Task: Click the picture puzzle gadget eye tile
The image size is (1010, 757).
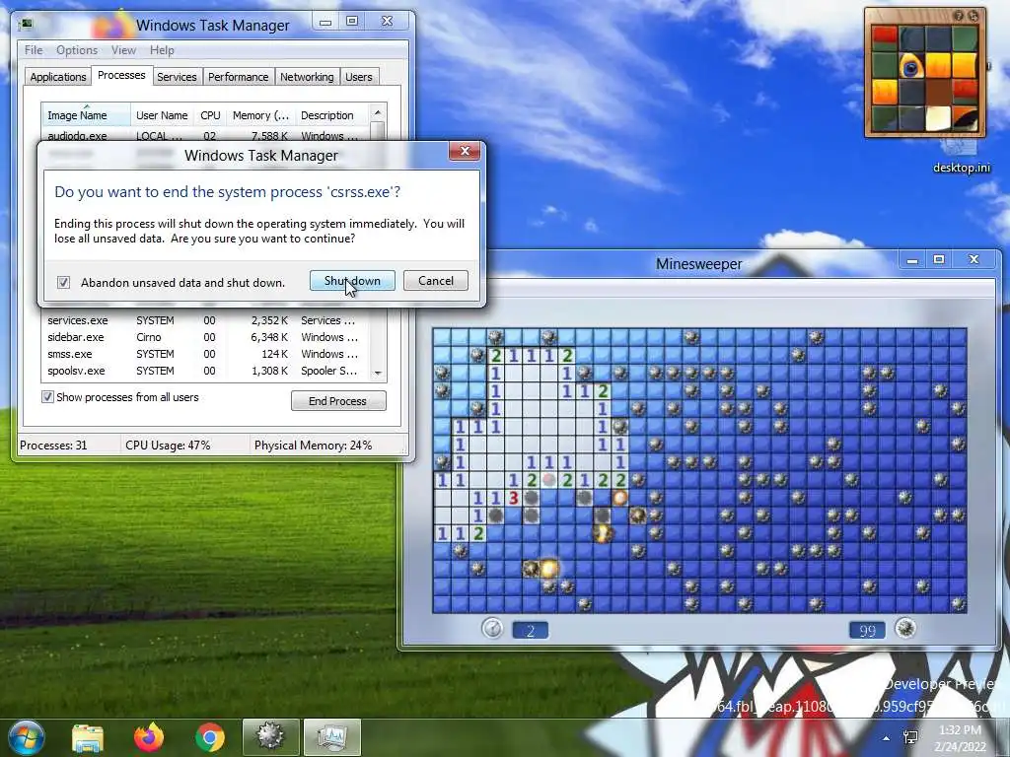Action: click(x=911, y=66)
